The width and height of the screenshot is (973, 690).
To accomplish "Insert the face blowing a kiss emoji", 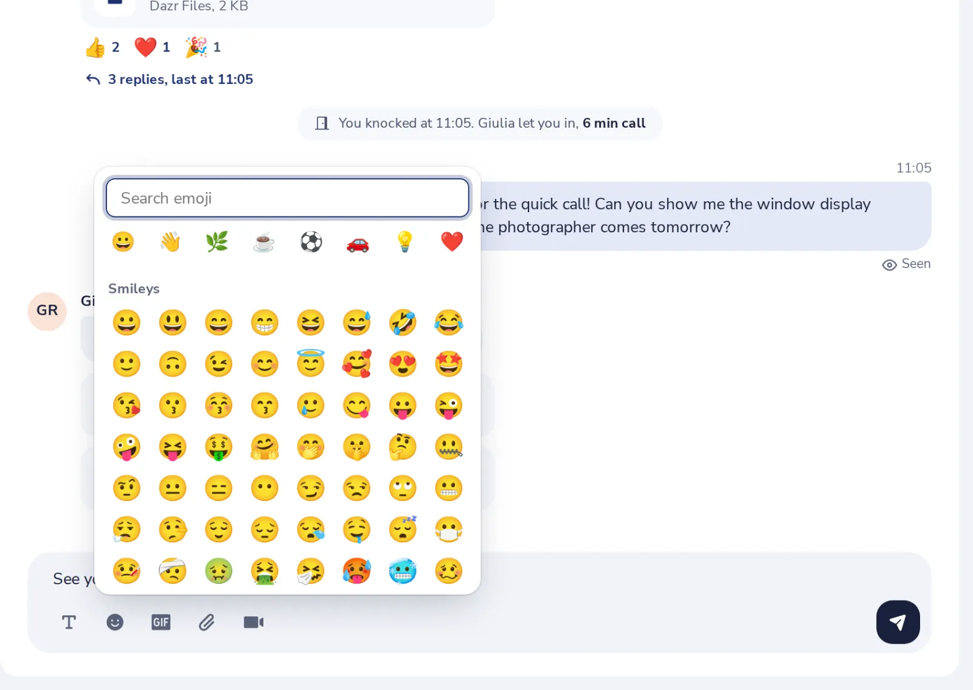I will pos(126,405).
